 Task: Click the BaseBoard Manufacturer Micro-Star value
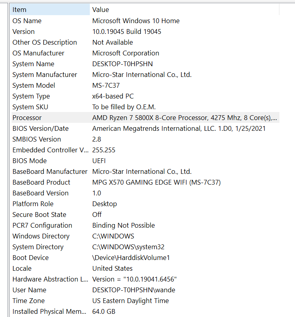142,171
